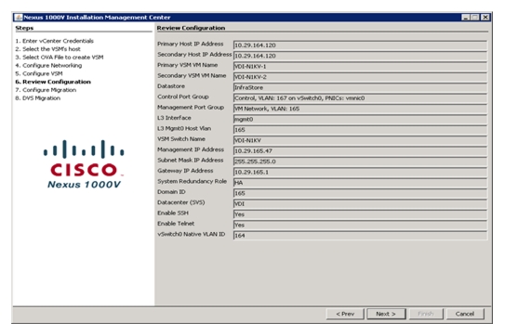This screenshot has height=336, width=505.
Task: Click the Gateway IP Address field
Action: click(361, 172)
